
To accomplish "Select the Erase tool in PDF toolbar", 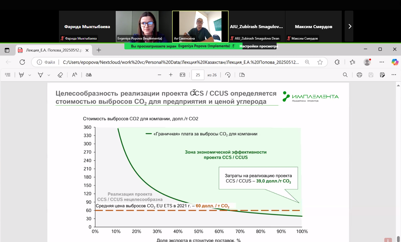I will coord(60,75).
